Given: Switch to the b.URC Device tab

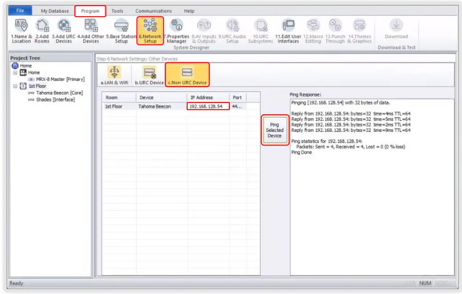Looking at the screenshot, I should (x=149, y=74).
